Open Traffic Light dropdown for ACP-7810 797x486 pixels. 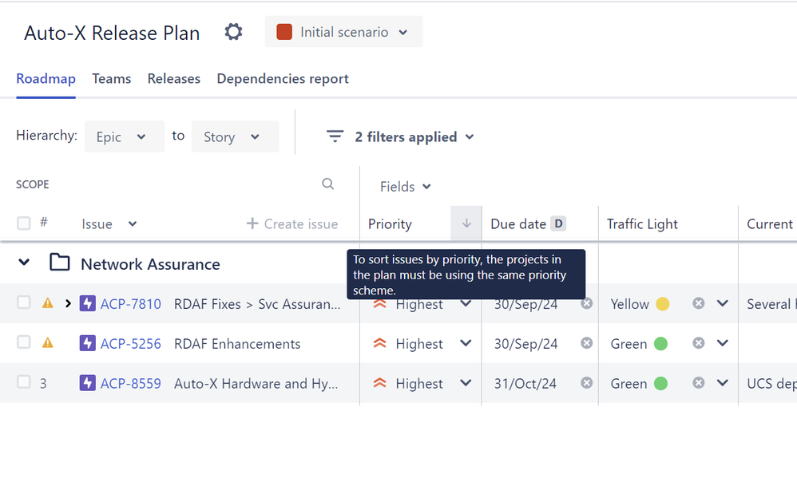[x=723, y=304]
